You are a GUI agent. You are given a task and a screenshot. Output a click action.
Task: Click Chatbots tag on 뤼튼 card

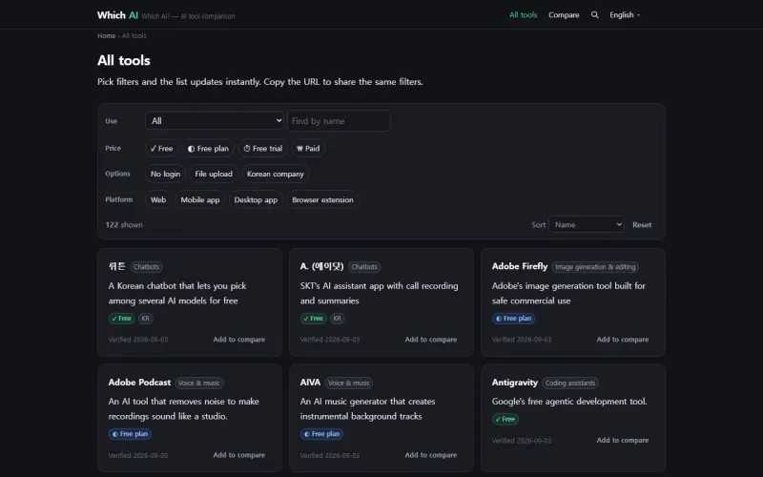[x=147, y=267]
